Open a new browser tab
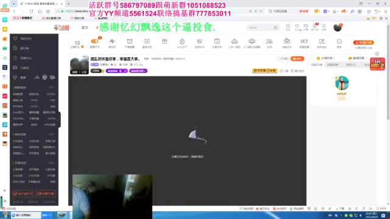 coord(68,4)
